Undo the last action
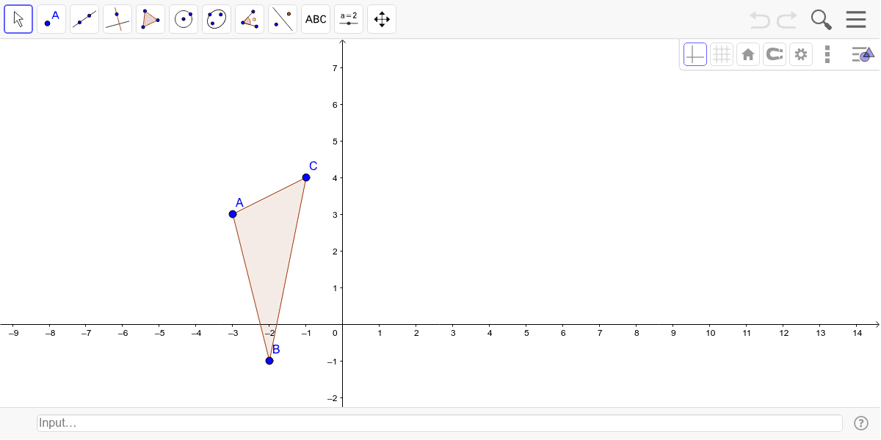This screenshot has height=440, width=881. pyautogui.click(x=760, y=20)
